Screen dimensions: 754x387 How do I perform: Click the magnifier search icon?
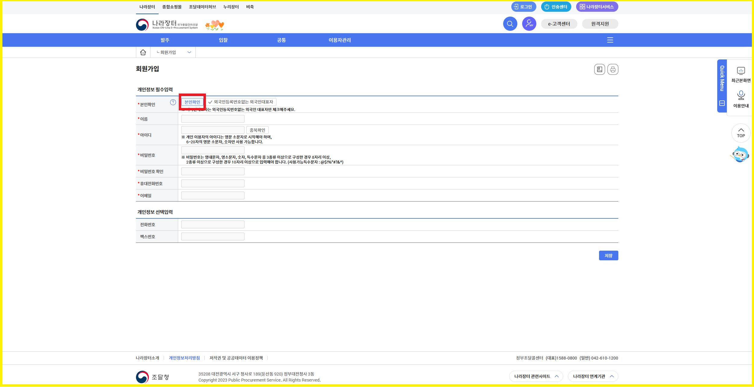[x=510, y=24]
